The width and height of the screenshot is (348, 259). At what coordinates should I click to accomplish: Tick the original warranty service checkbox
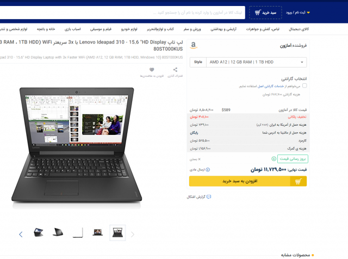[304, 85]
